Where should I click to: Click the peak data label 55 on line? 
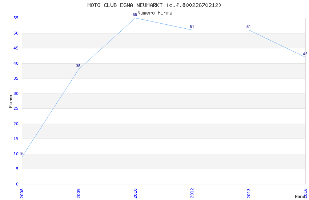135,15
